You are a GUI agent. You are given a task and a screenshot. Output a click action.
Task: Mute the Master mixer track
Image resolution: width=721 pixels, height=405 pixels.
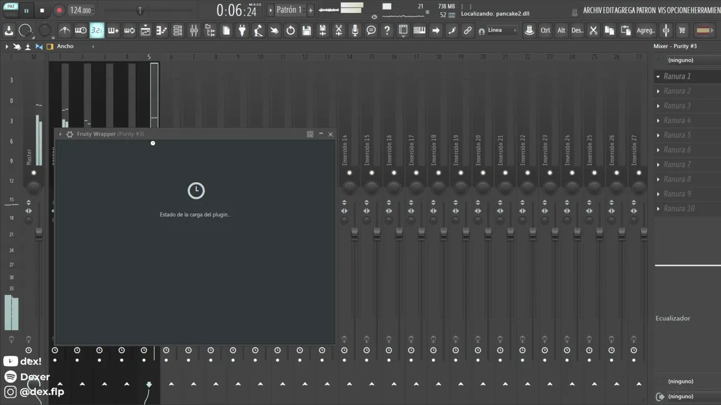coord(34,173)
